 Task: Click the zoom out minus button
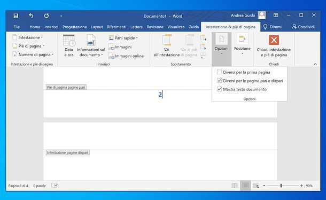(x=264, y=186)
